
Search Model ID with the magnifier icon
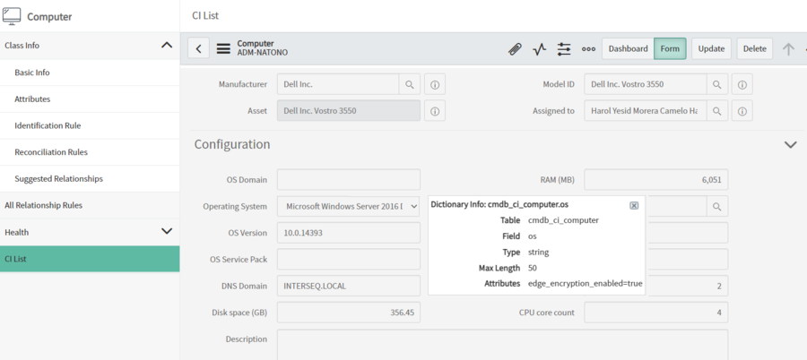[717, 84]
